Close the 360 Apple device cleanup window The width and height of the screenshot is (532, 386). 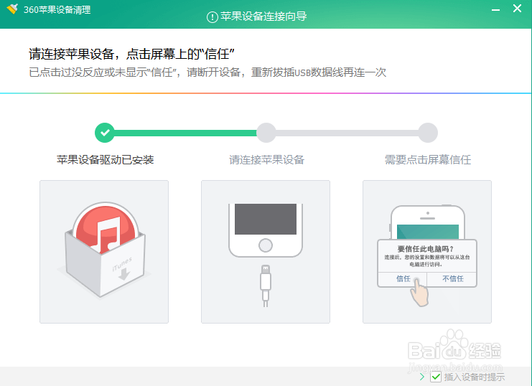point(517,8)
